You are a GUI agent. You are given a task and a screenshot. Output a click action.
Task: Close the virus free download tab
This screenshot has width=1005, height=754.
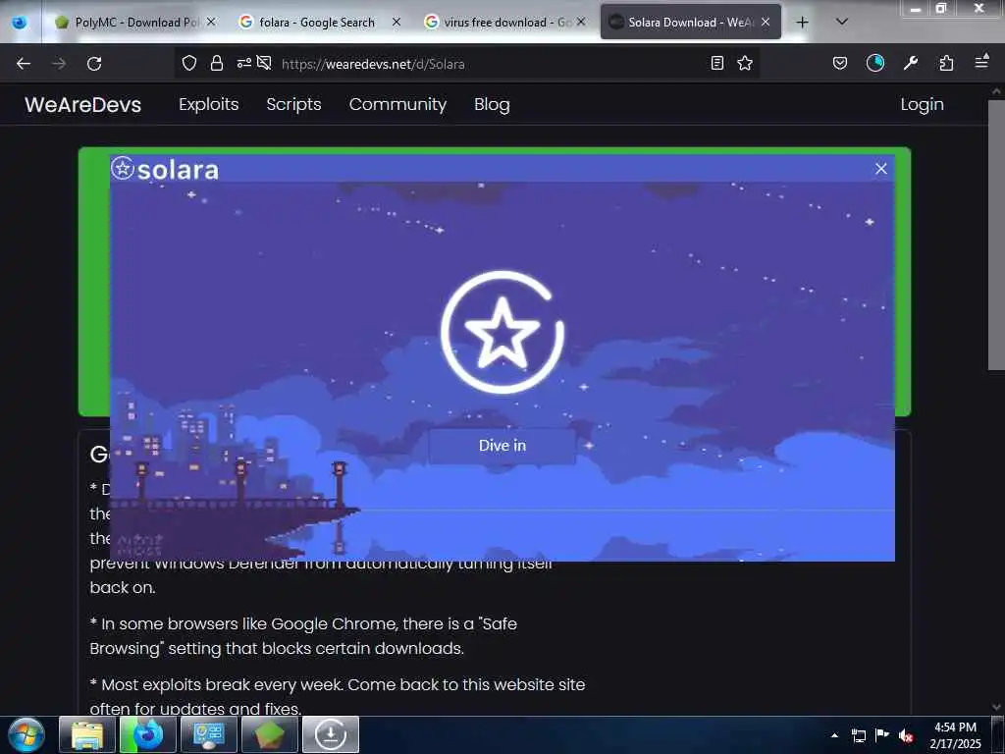[x=581, y=22]
